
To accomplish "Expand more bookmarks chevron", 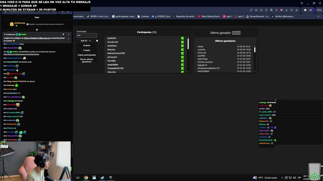I will click(318, 16).
